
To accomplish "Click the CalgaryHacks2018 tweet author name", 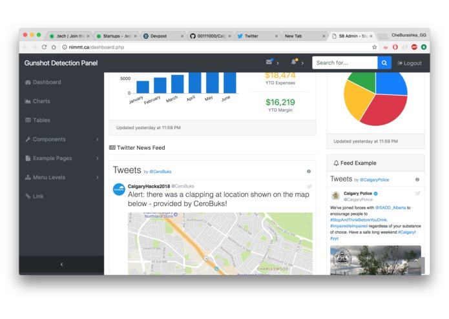I will coord(149,186).
